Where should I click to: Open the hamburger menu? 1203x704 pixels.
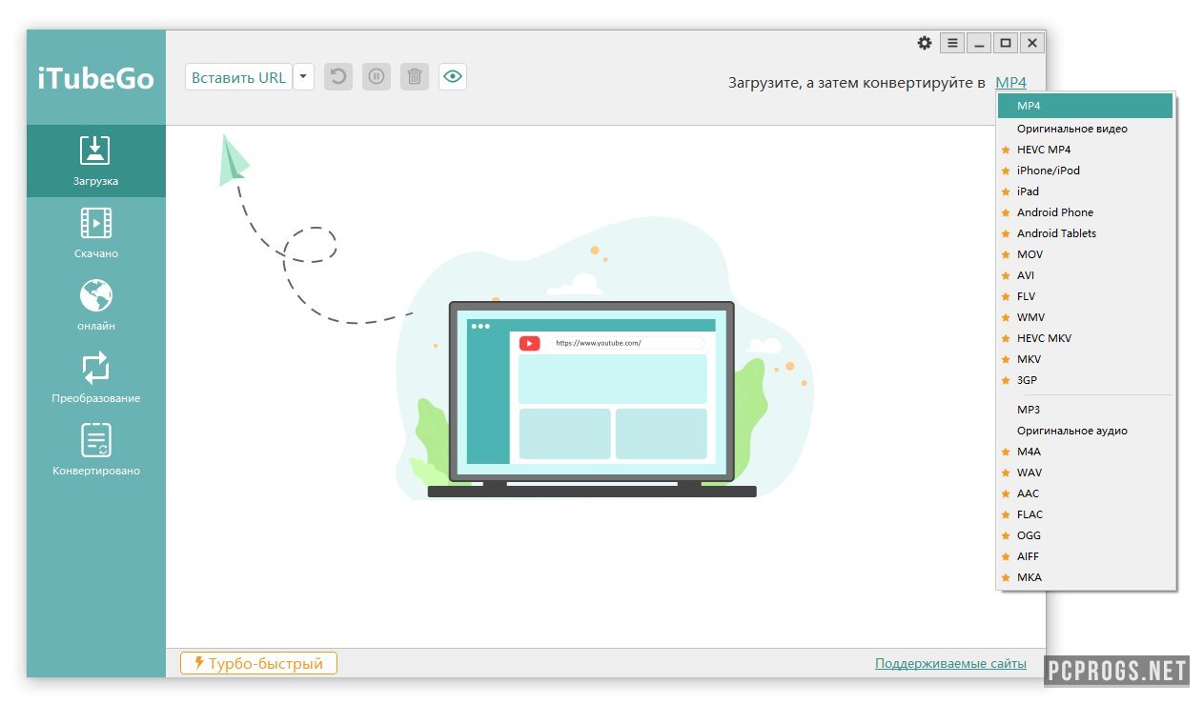(951, 43)
